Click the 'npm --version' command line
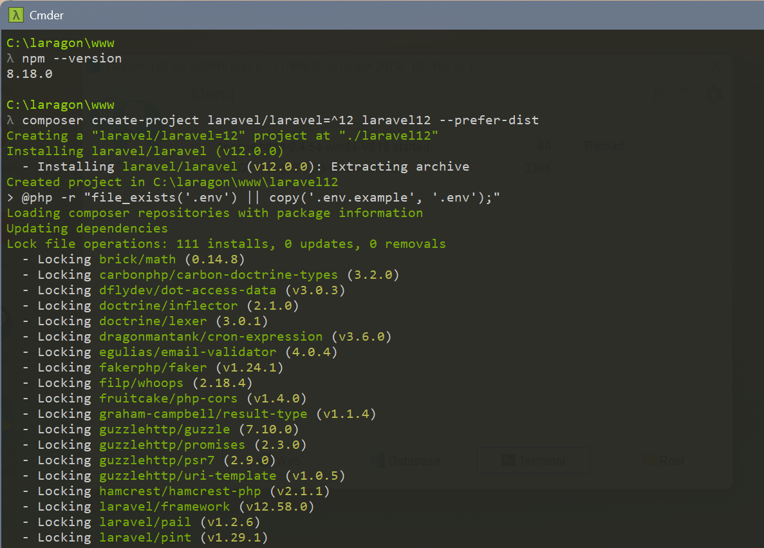764x548 pixels. point(64,59)
